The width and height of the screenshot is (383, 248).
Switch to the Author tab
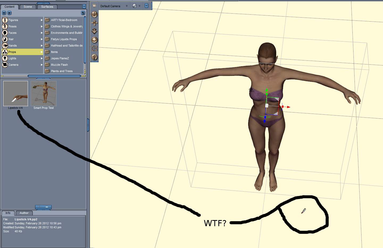point(24,213)
